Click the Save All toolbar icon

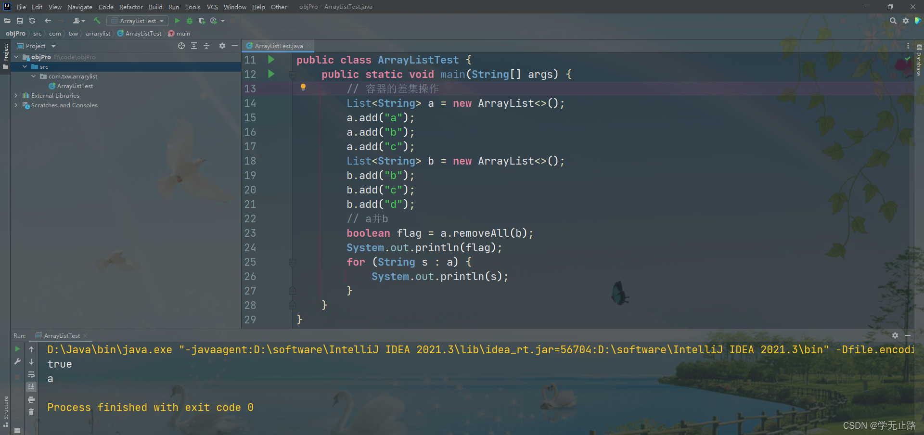coord(20,21)
